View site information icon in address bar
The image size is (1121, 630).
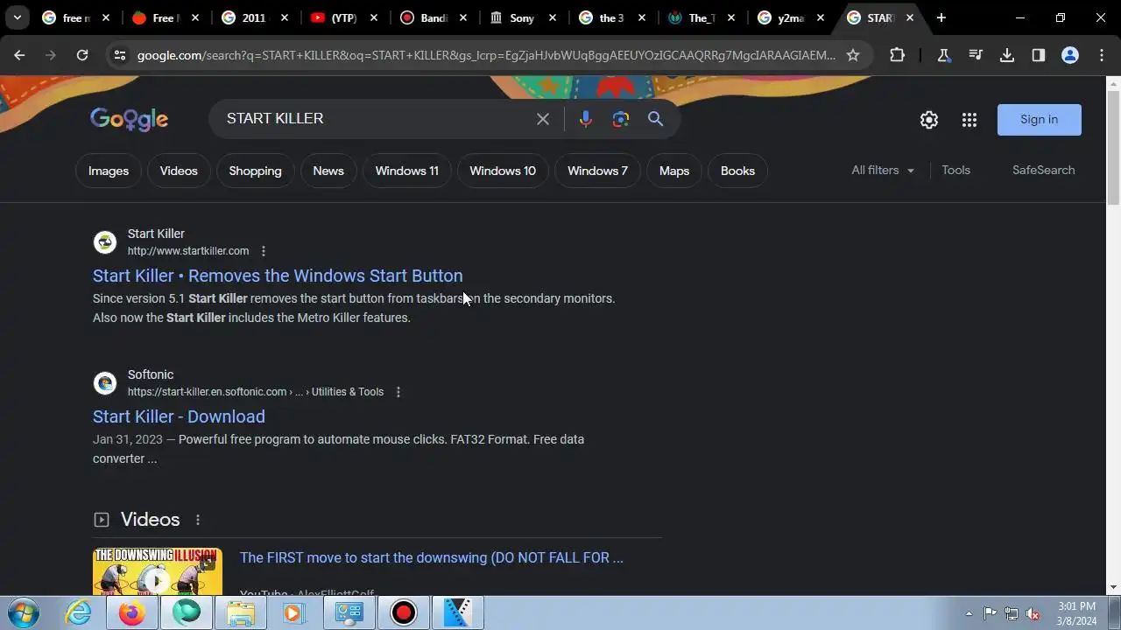click(x=120, y=55)
